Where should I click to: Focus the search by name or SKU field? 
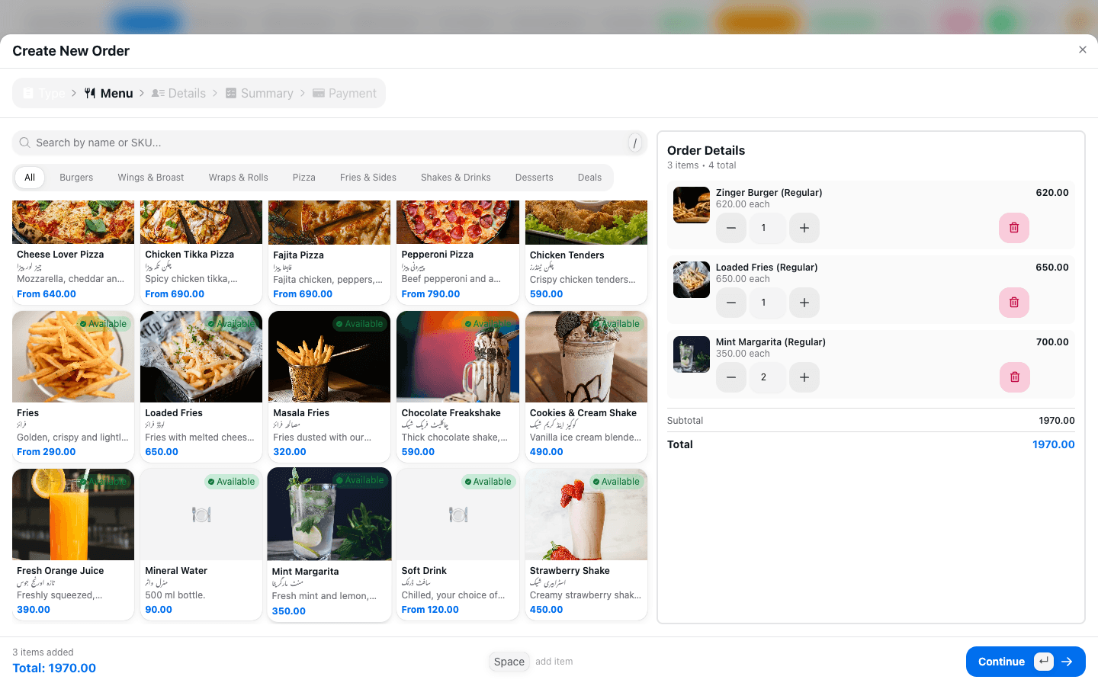(329, 143)
